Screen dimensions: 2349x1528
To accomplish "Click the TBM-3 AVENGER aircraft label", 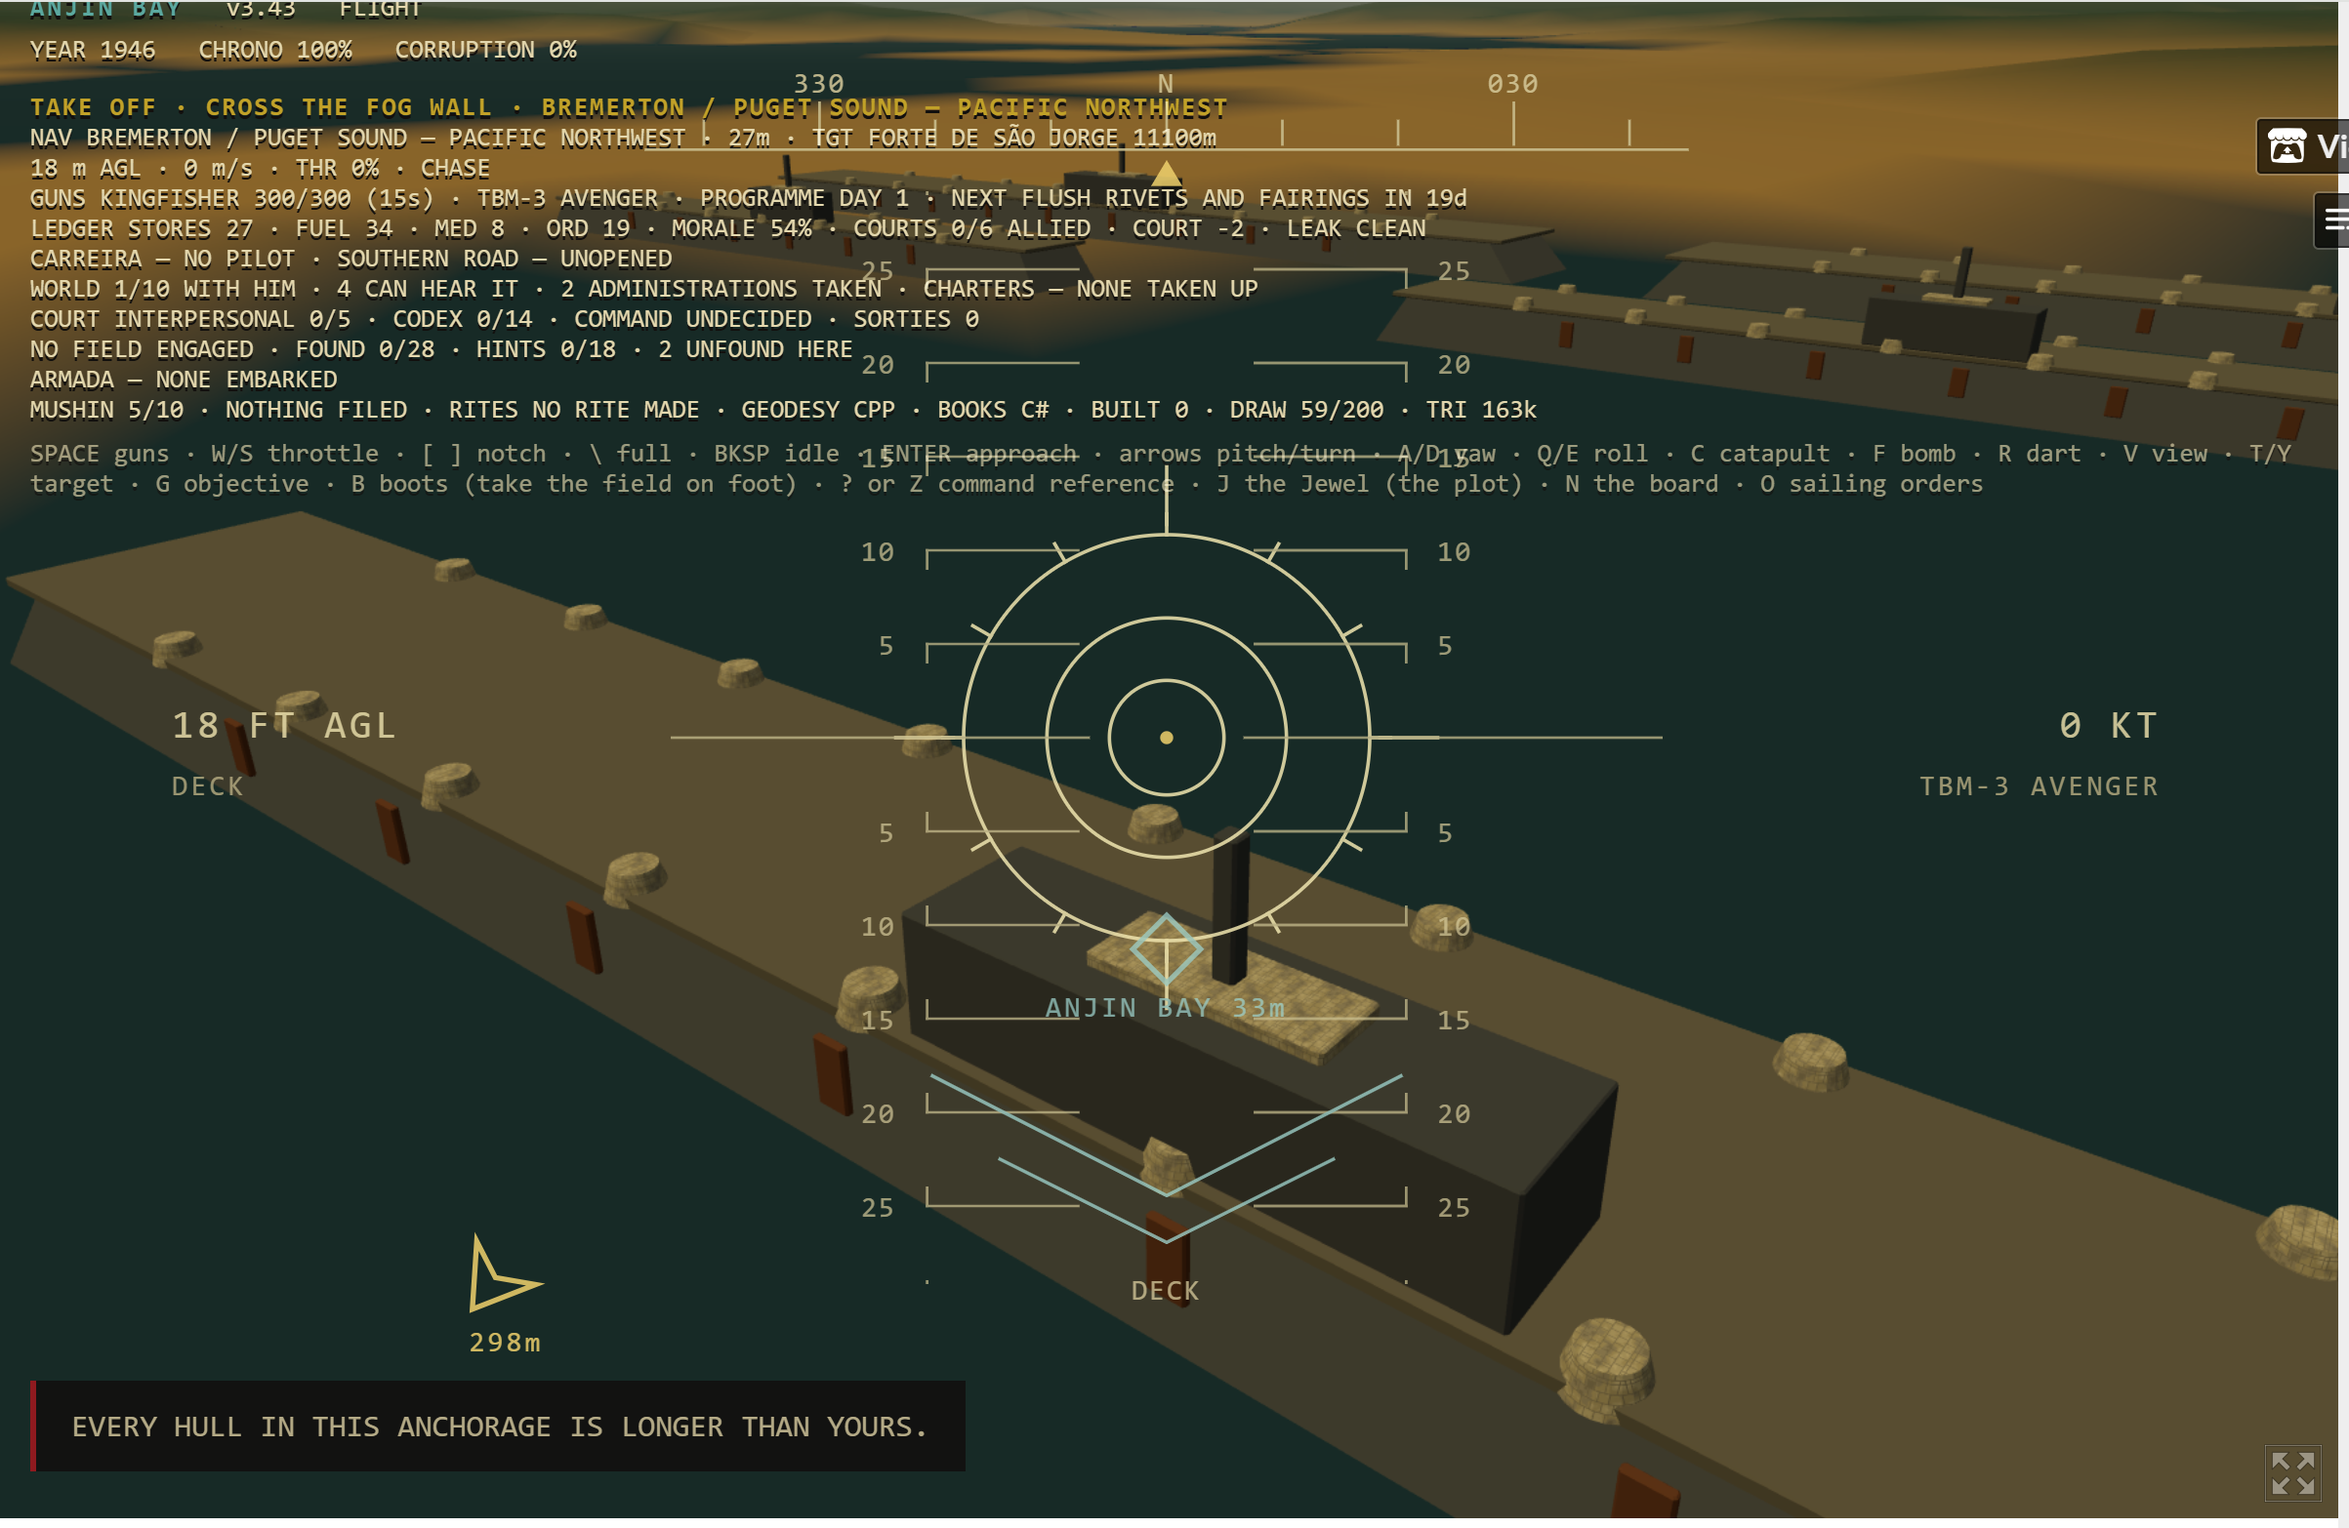I will coord(2039,786).
